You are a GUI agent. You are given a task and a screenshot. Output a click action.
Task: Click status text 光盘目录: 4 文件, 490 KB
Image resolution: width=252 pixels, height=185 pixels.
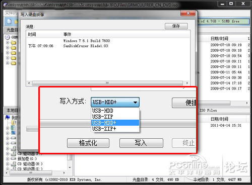tap(156, 179)
